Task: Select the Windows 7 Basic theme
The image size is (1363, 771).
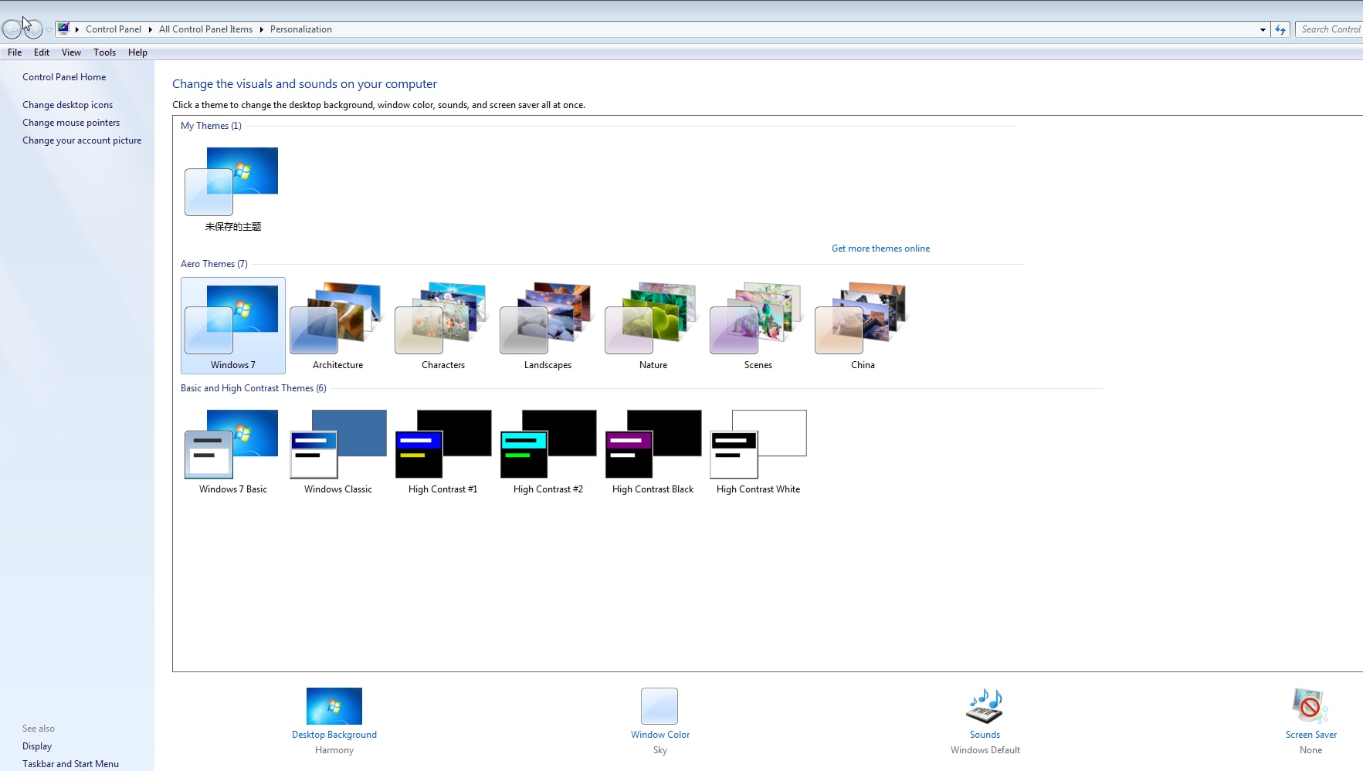Action: pos(232,451)
